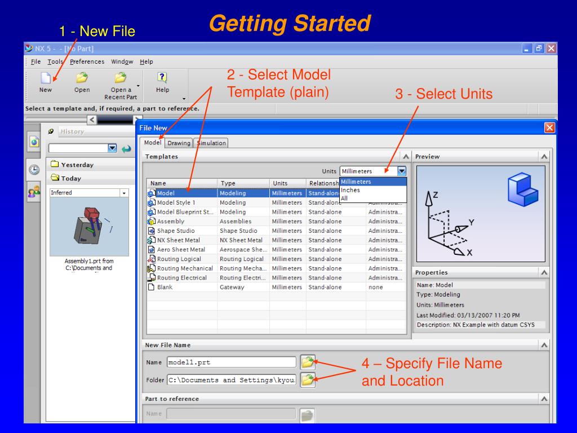
Task: Collapse the Properties section
Action: [544, 272]
